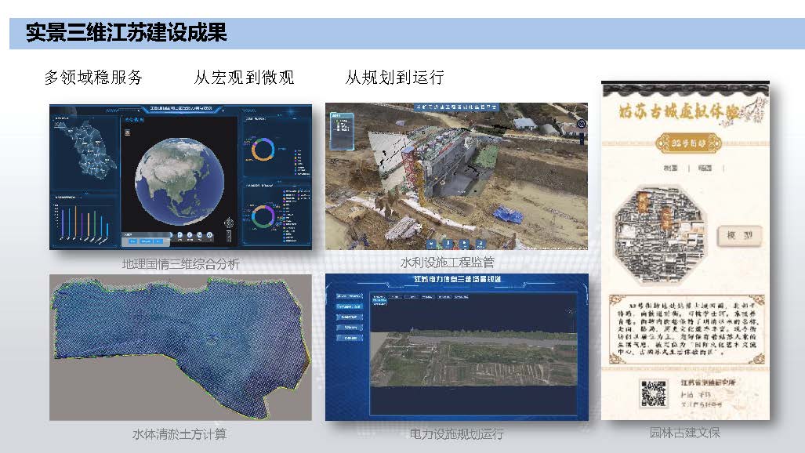Select the 32号街坊 title badge
Image resolution: width=805 pixels, height=453 pixels.
pos(686,144)
